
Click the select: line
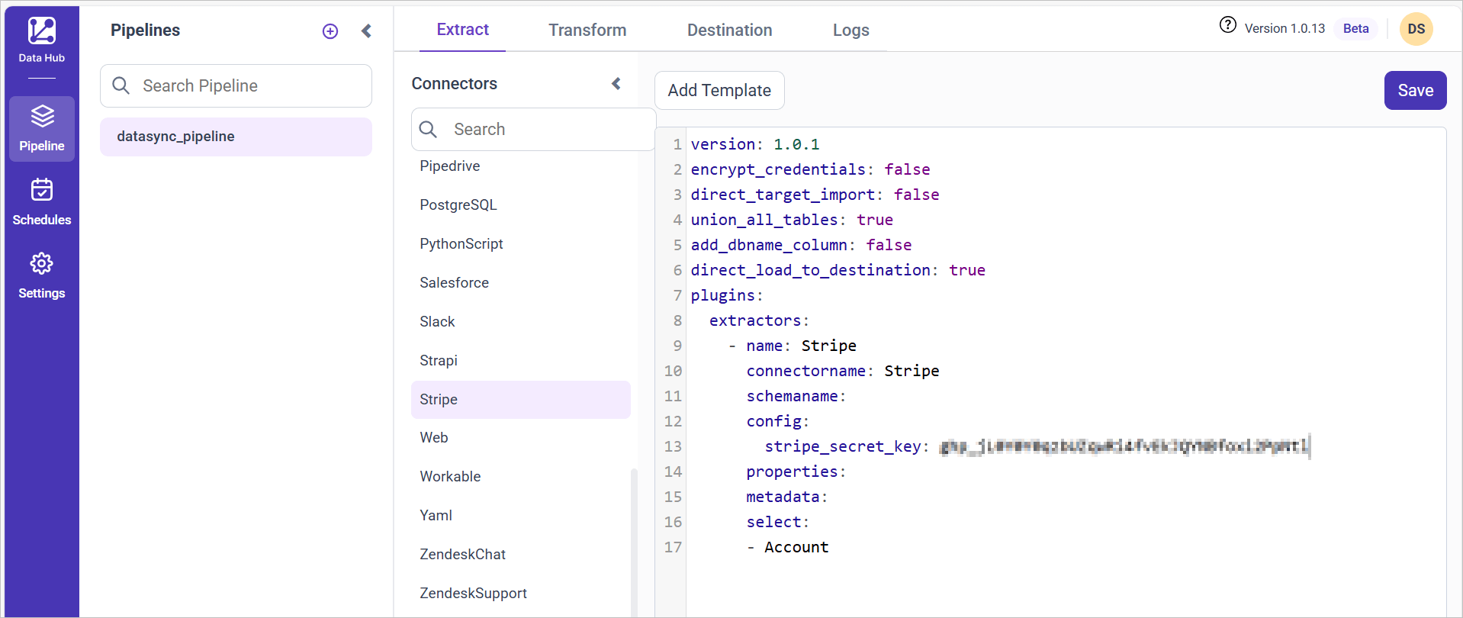point(778,522)
